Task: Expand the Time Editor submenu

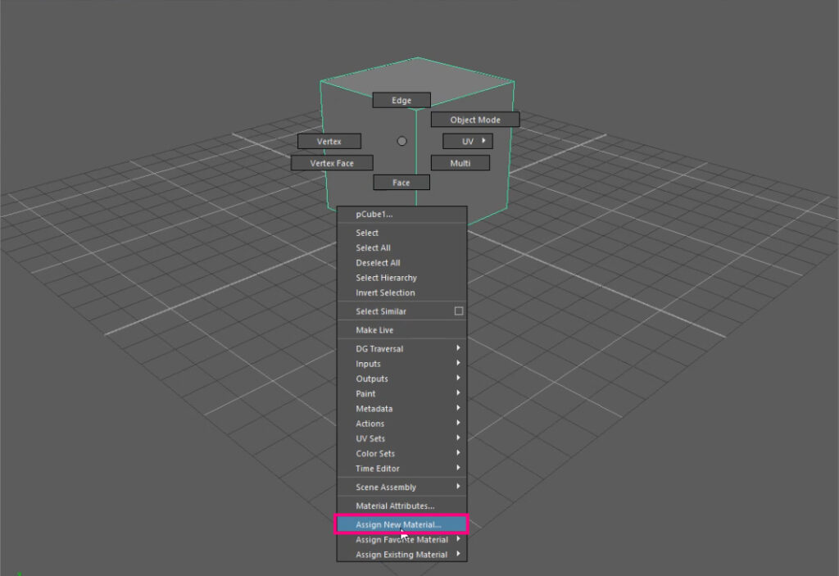Action: tap(401, 469)
